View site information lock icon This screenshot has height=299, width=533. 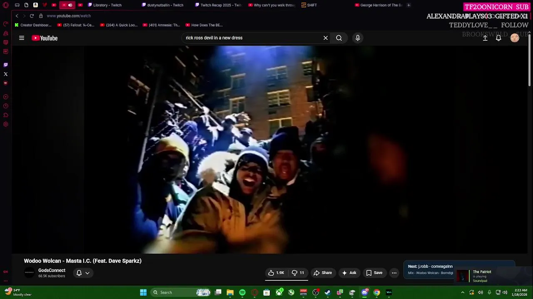[x=41, y=16]
